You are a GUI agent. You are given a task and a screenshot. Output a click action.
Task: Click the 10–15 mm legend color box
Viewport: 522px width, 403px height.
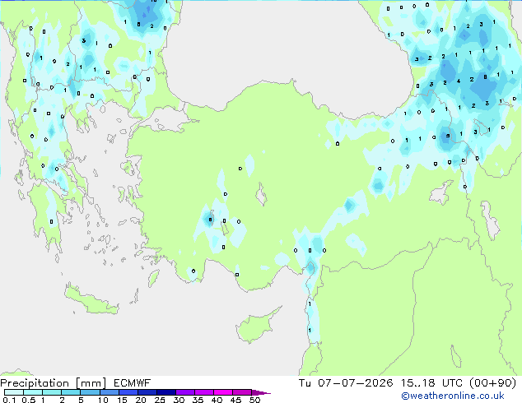tap(109, 392)
